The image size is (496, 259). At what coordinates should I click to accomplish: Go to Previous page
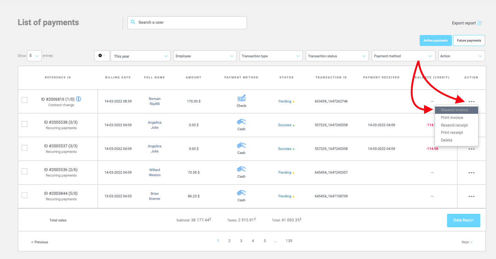click(x=39, y=242)
